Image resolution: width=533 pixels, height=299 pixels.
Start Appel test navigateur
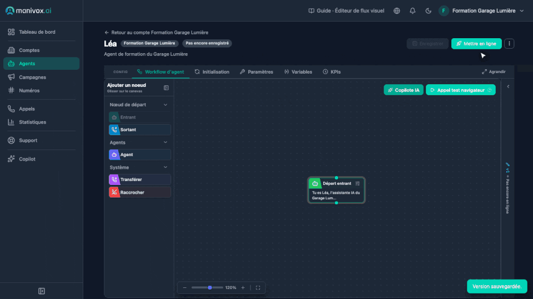coord(460,90)
